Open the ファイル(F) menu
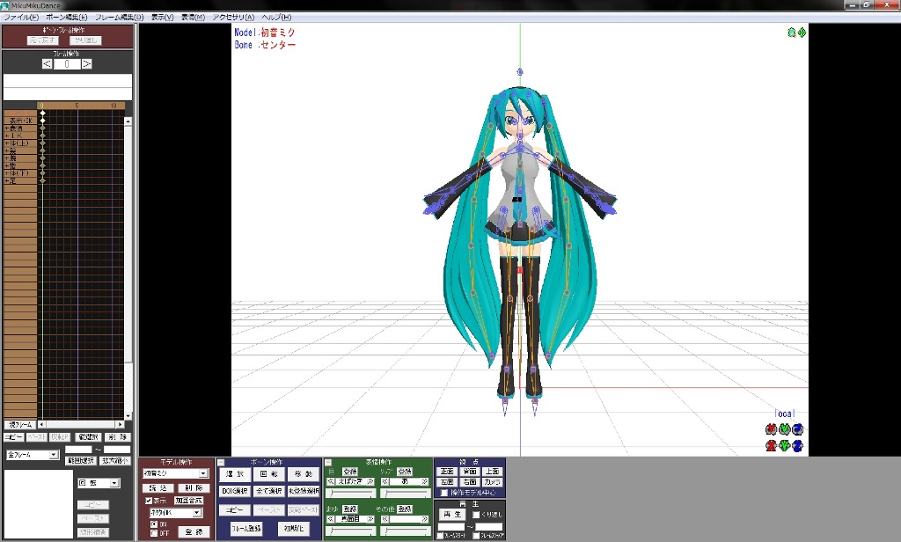This screenshot has height=542, width=901. tap(21, 18)
